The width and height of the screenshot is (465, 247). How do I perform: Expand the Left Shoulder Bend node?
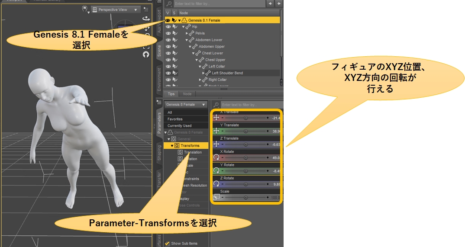pos(203,73)
